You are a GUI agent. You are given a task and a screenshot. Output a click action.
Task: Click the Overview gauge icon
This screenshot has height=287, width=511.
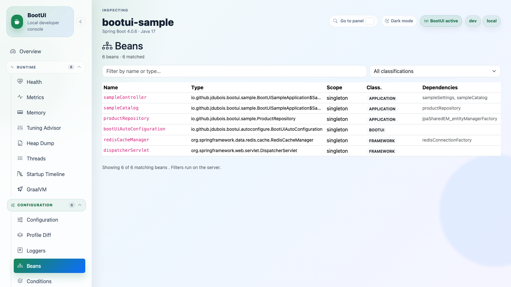coord(13,51)
